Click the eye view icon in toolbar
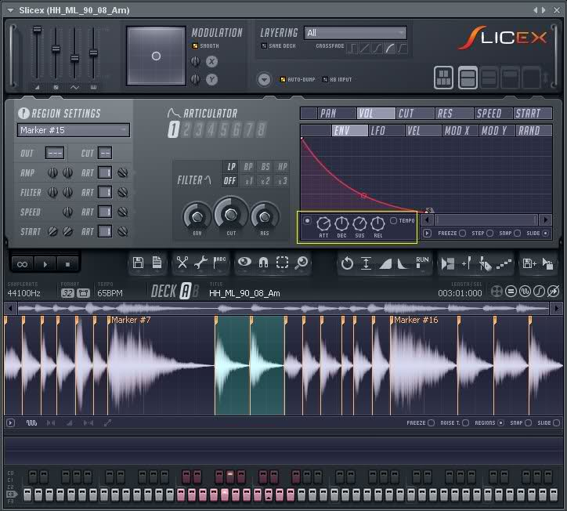The height and width of the screenshot is (511, 567). (x=244, y=263)
